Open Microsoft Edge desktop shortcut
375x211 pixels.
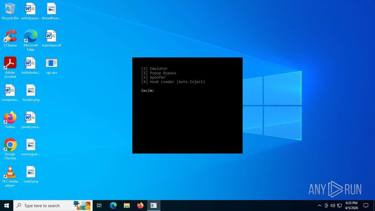pyautogui.click(x=31, y=40)
